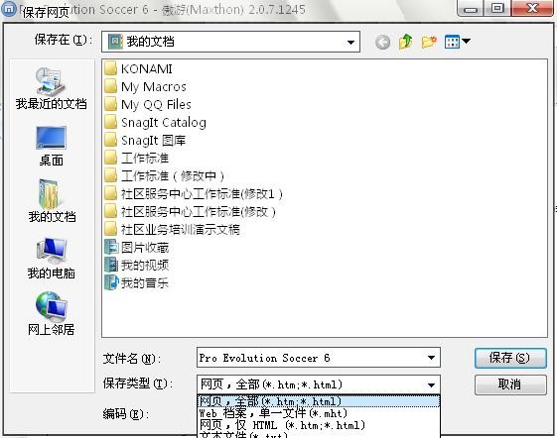This screenshot has height=438, width=557.
Task: Create a new folder
Action: point(429,42)
